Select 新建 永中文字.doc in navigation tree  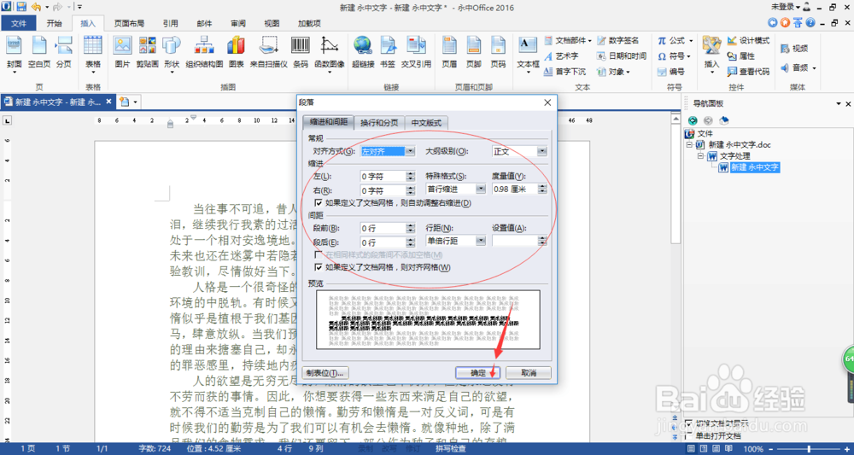coord(740,145)
